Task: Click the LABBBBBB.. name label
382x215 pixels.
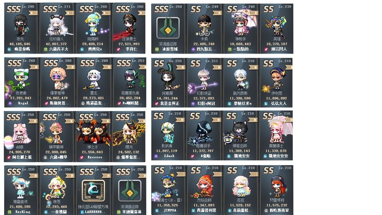Action: point(93,212)
